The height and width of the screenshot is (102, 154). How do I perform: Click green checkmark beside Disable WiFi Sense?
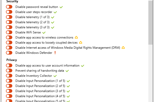tap(44, 32)
